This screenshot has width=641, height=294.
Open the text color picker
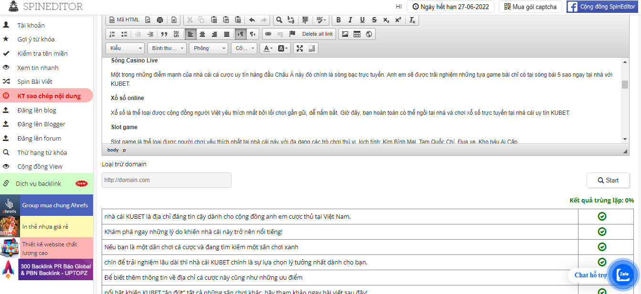(x=267, y=48)
